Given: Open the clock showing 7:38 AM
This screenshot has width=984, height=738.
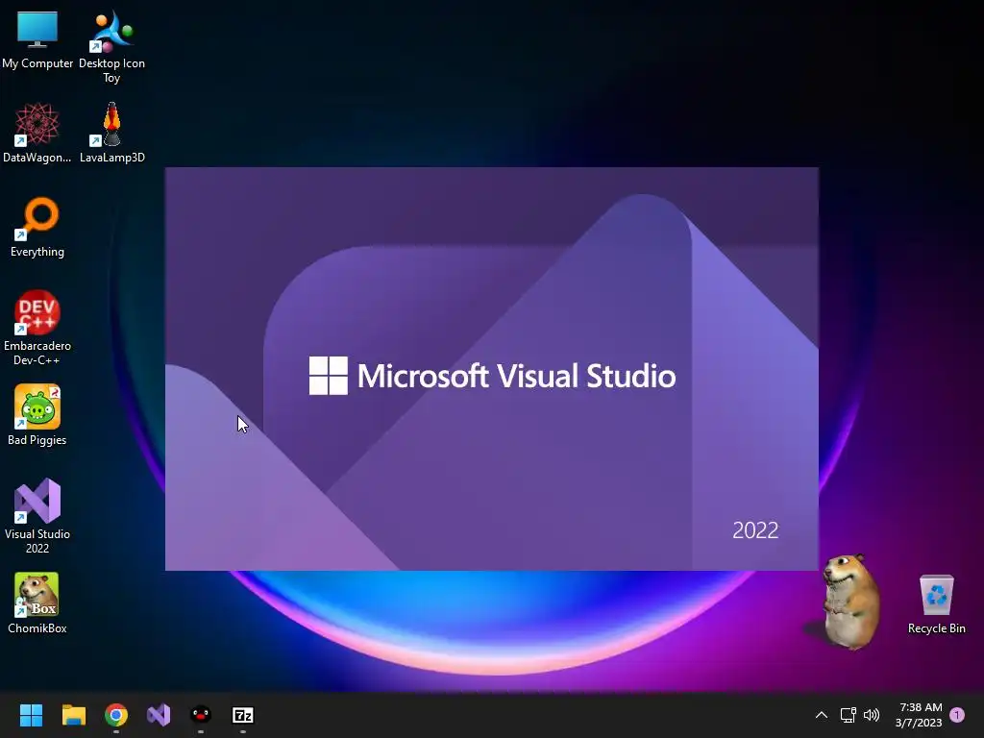Looking at the screenshot, I should click(919, 715).
